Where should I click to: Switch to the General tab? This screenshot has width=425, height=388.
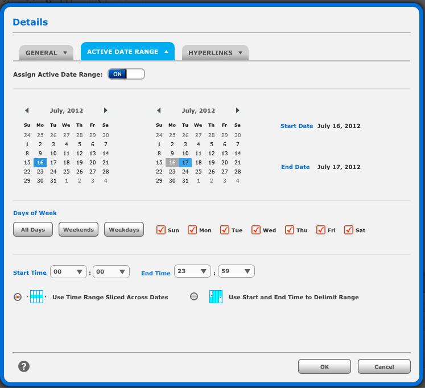tap(46, 53)
